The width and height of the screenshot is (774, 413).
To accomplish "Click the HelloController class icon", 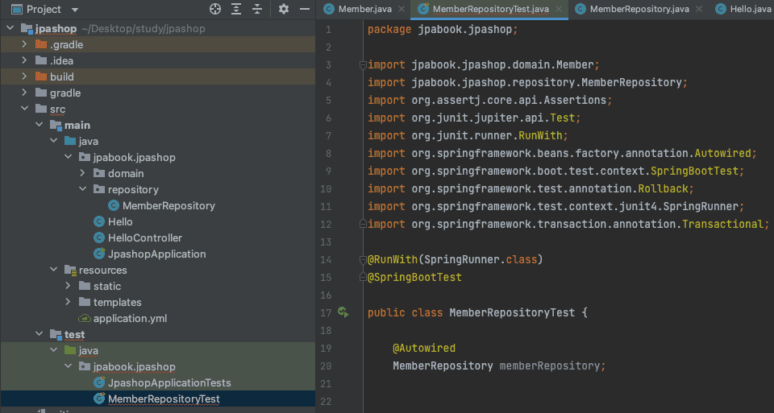I will (x=99, y=237).
